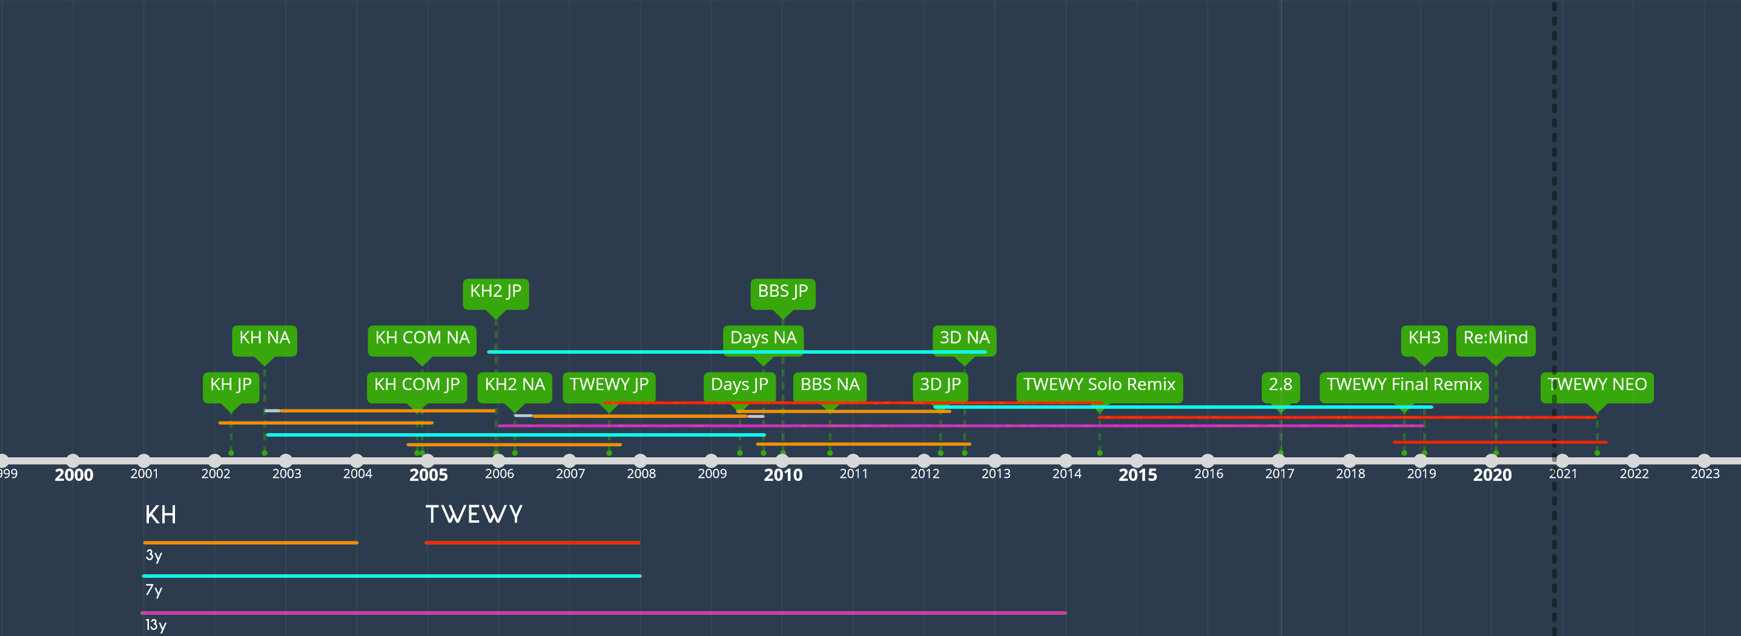Select the 2017 axis label

[1280, 474]
